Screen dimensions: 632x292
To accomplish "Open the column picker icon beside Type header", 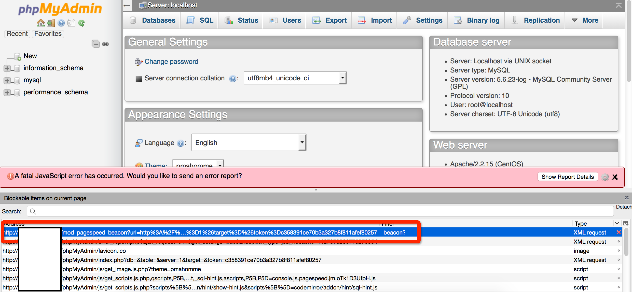I will click(x=626, y=223).
